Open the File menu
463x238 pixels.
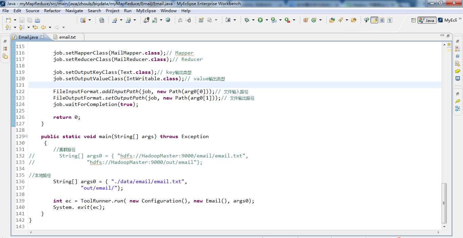click(6, 10)
